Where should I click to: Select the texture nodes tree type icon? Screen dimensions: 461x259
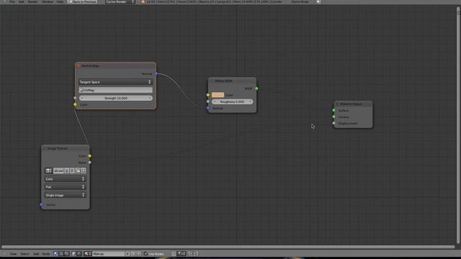67,254
